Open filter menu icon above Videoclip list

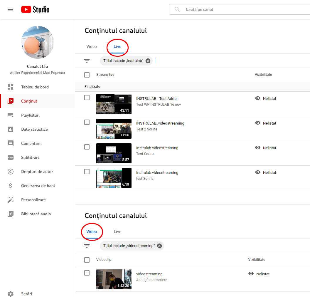pos(87,246)
